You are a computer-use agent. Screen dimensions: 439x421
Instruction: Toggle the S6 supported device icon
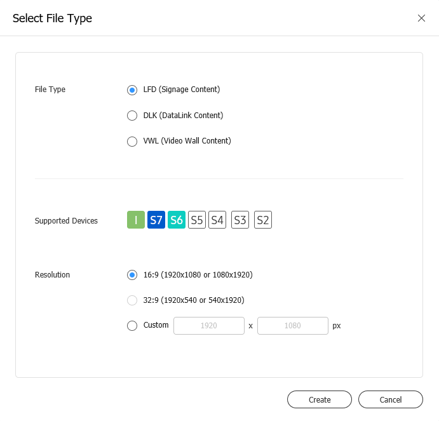(x=177, y=220)
